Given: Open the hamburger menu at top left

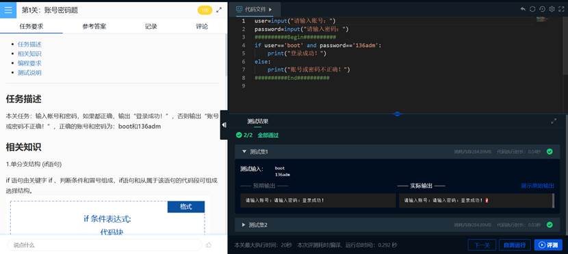Looking at the screenshot, I should (x=8, y=10).
